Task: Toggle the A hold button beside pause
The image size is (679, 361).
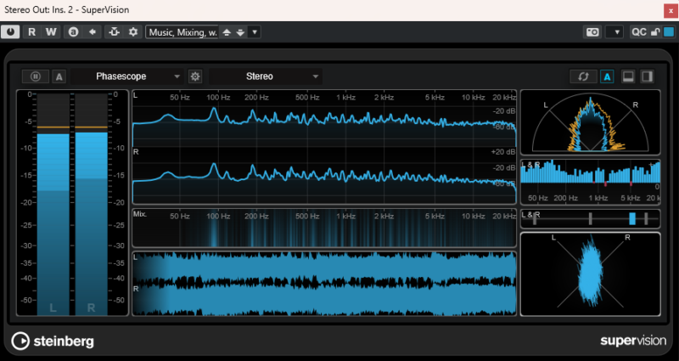Action: (x=59, y=76)
